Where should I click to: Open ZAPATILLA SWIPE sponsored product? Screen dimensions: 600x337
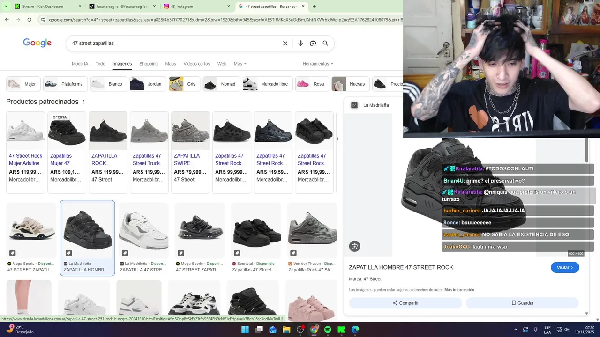point(190,152)
